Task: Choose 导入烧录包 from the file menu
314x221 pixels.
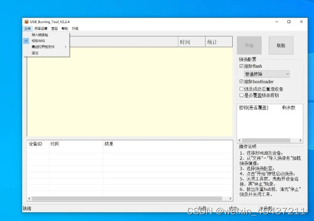Action: pos(46,35)
